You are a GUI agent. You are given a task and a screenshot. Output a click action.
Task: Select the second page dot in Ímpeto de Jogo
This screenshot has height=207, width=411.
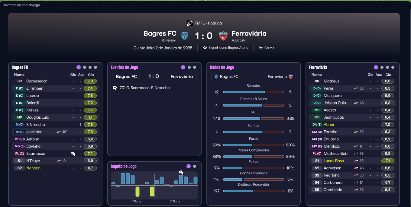pos(195,166)
